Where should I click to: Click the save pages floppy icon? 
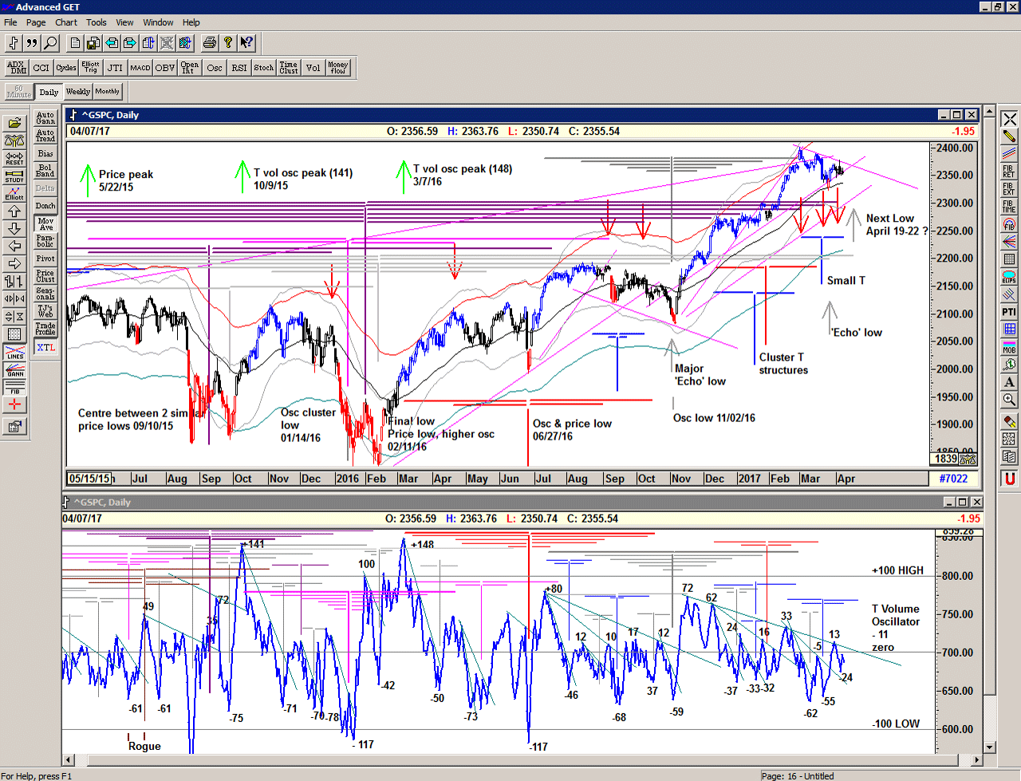point(93,43)
